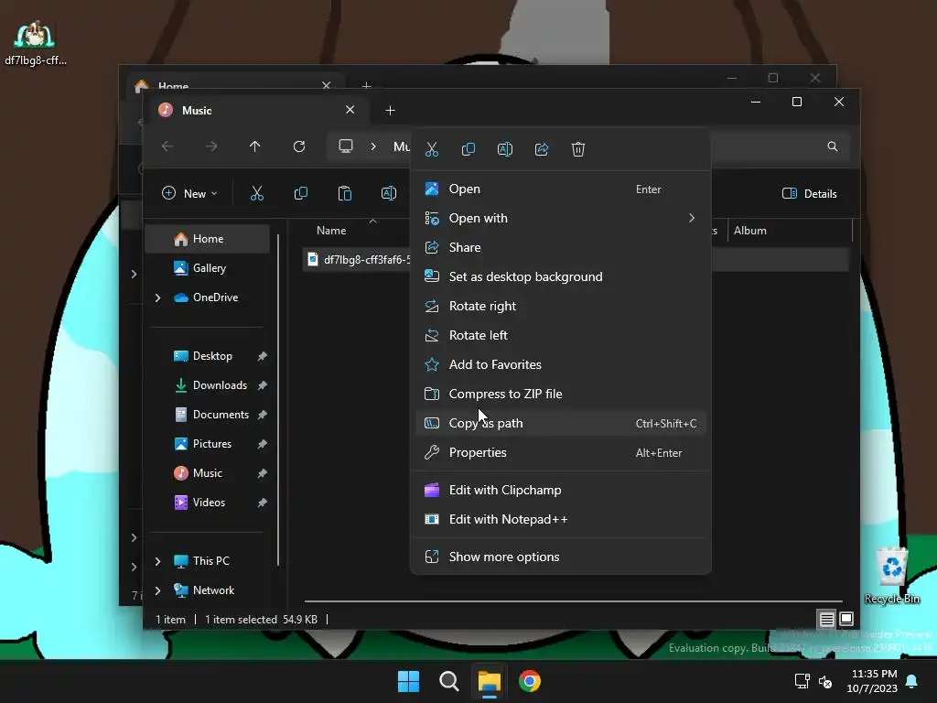Click address bar chevron before Music
Screen dimensions: 937x703
373,146
